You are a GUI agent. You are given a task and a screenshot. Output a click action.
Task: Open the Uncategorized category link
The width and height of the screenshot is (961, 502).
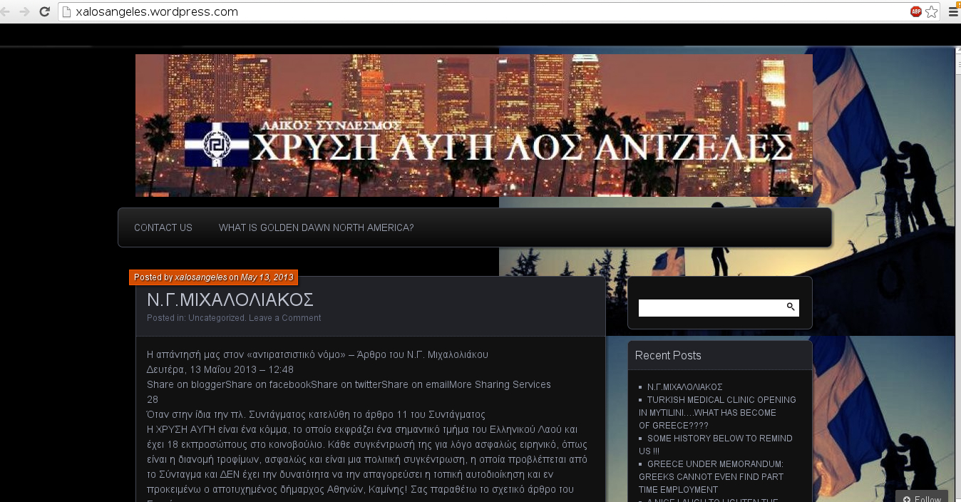[217, 318]
